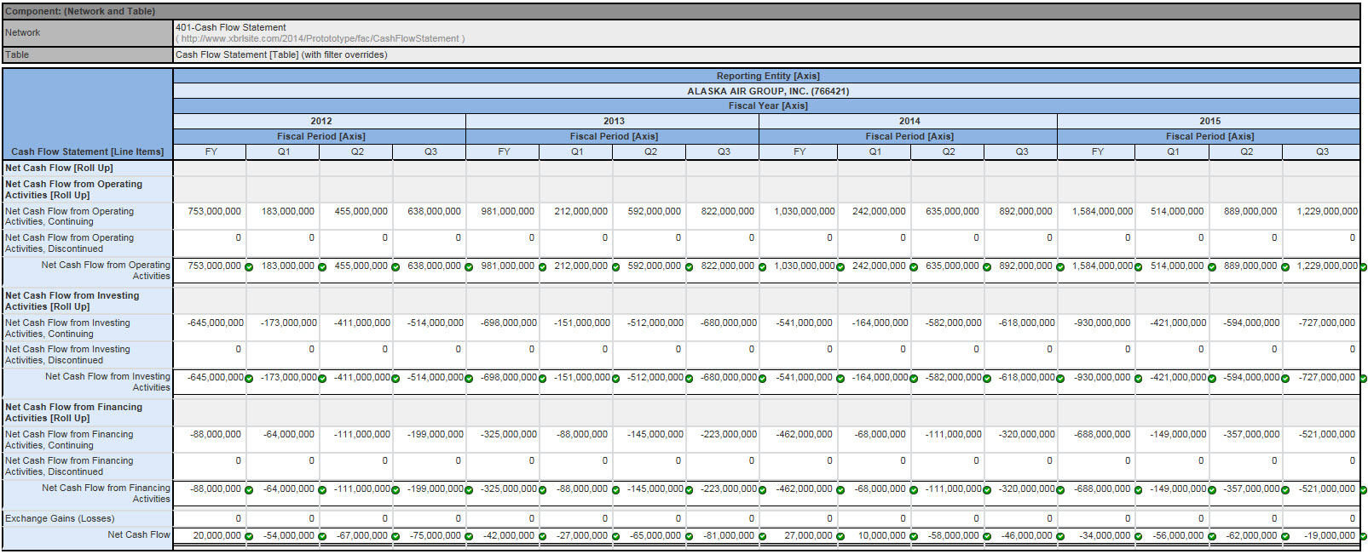
Task: Click Net Cash Flow from Financing Activities [Roll Up]
Action: tap(73, 412)
